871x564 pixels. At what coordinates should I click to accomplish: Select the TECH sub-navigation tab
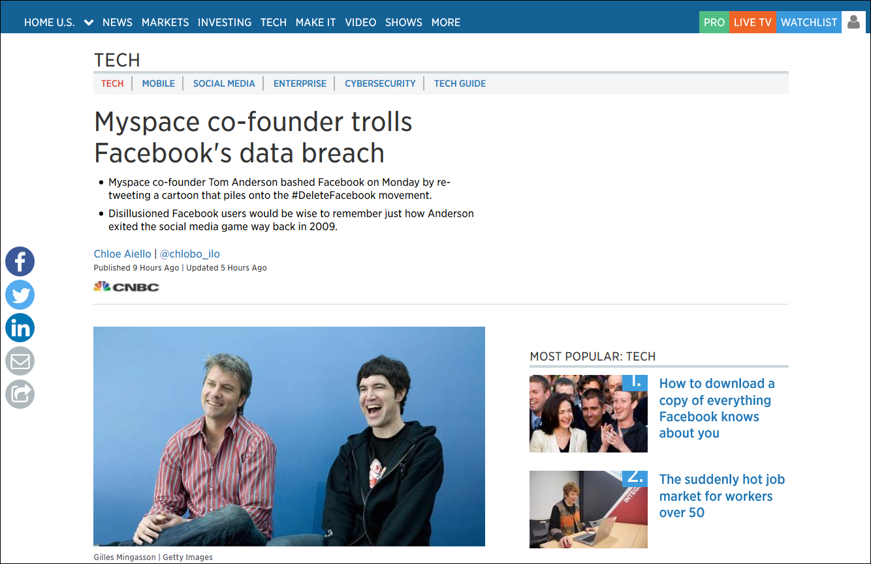click(x=112, y=83)
